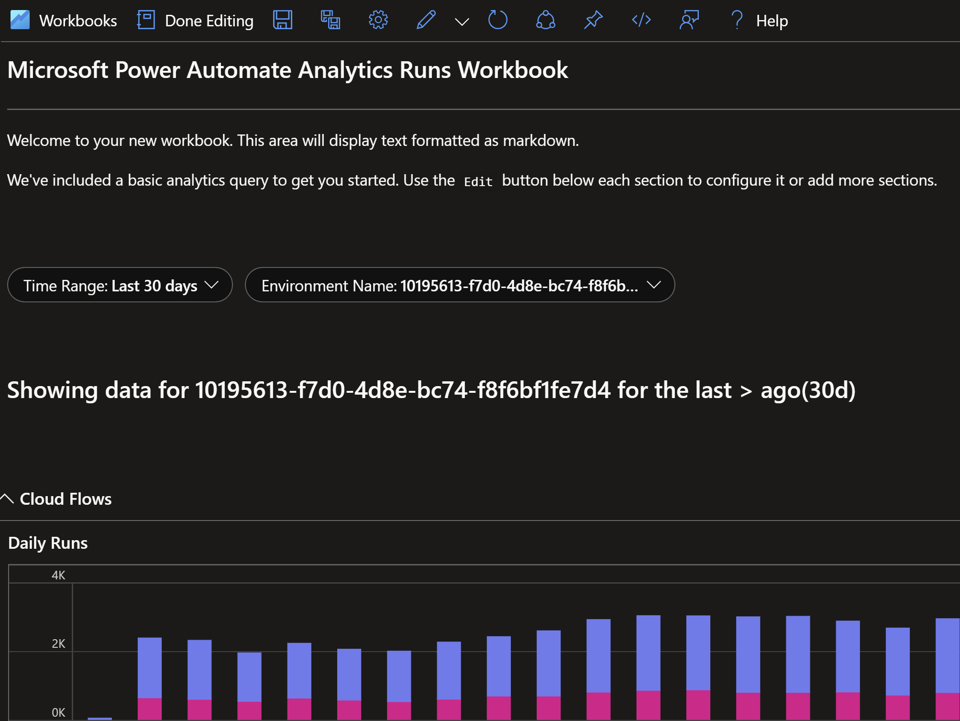Open the Workbooks menu item
The height and width of the screenshot is (721, 960).
point(78,21)
